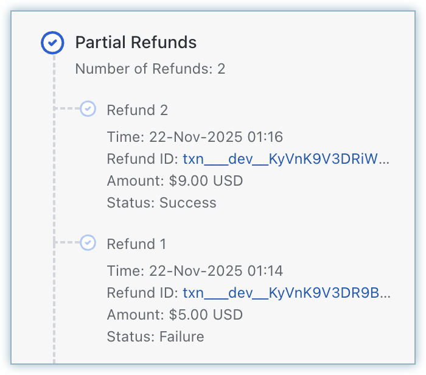This screenshot has height=375, width=426.
Task: Select the Partial Refunds heading
Action: point(136,43)
